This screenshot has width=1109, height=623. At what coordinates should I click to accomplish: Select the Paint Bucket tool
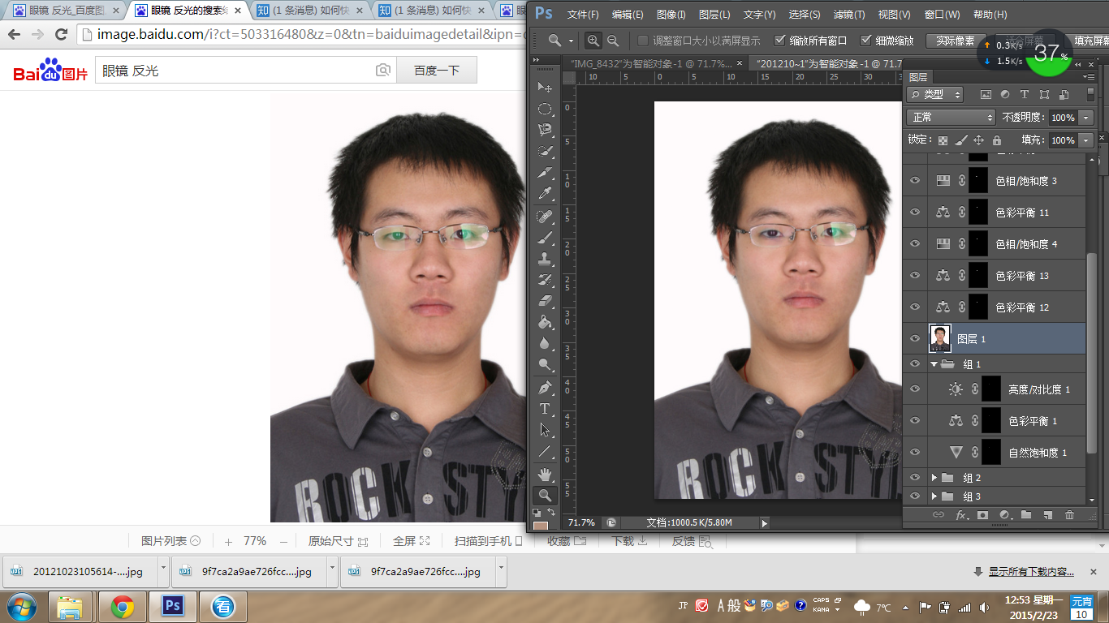click(x=545, y=322)
